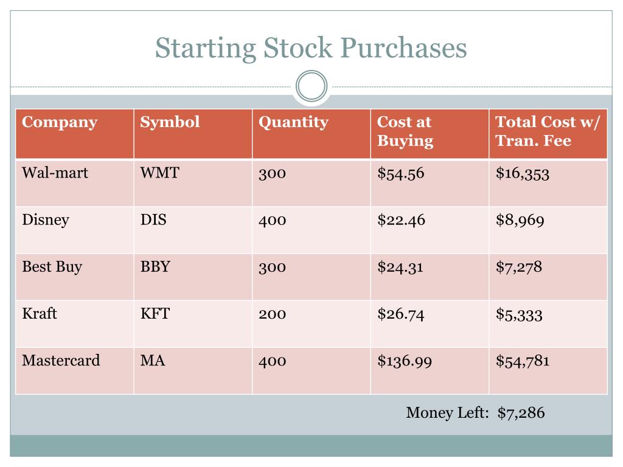Image resolution: width=623 pixels, height=467 pixels.
Task: Click the BBY symbol cell
Action: click(x=193, y=277)
